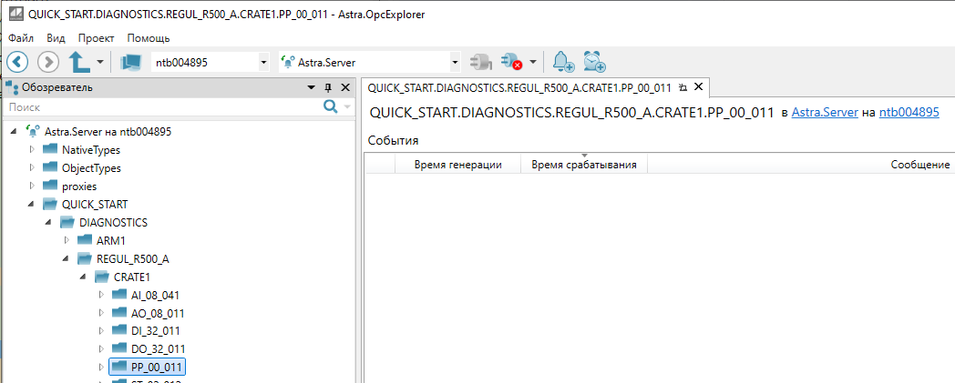Viewport: 955px width, 383px height.
Task: Open the Проект menu
Action: 96,38
